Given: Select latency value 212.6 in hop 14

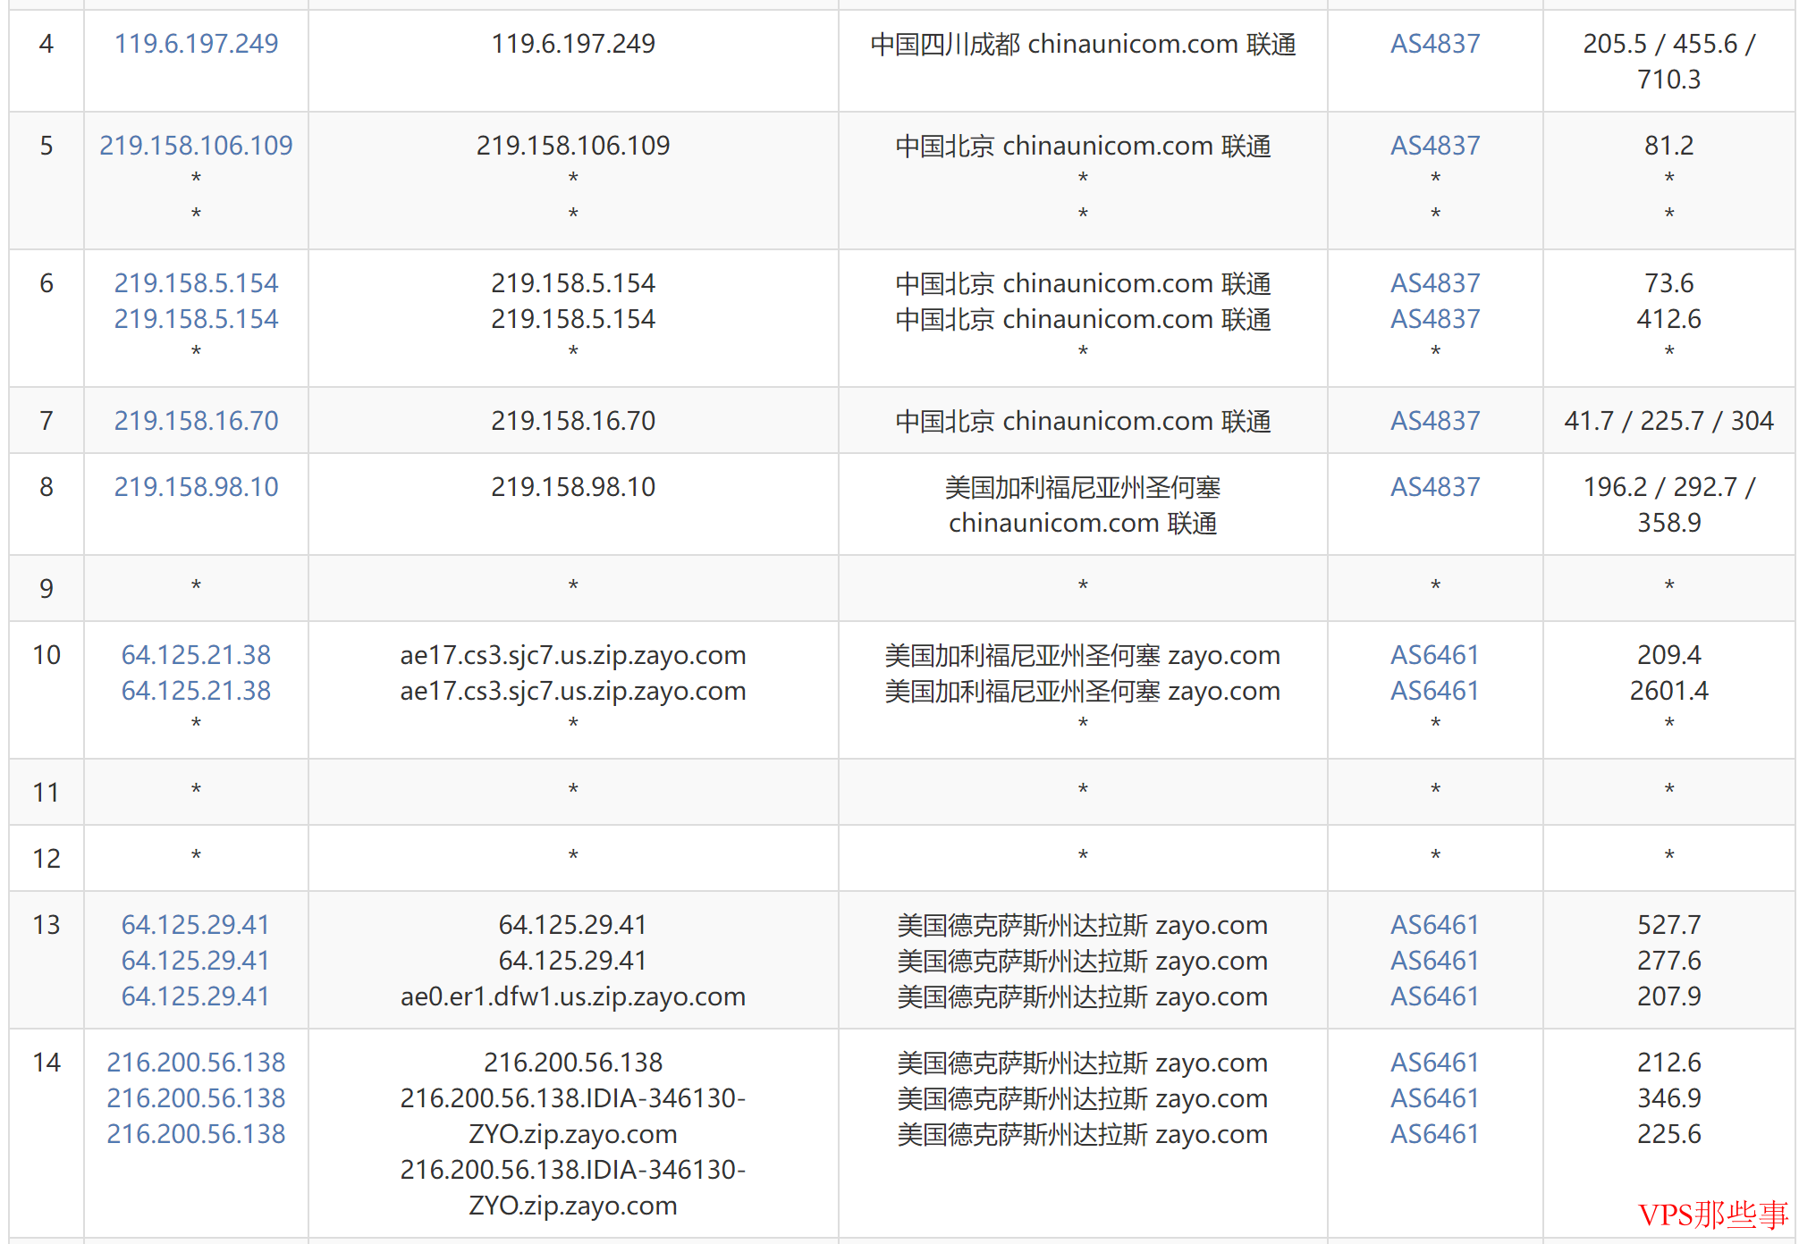Looking at the screenshot, I should point(1668,1063).
